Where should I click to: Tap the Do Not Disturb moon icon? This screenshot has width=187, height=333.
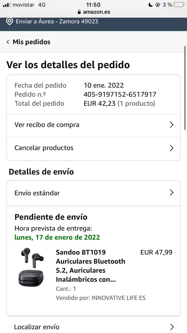pyautogui.click(x=151, y=5)
